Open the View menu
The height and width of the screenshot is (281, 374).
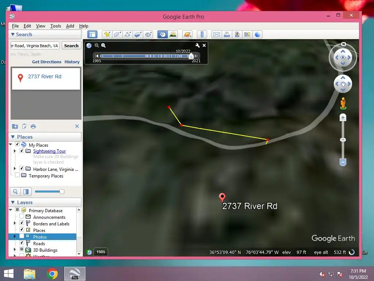click(41, 26)
